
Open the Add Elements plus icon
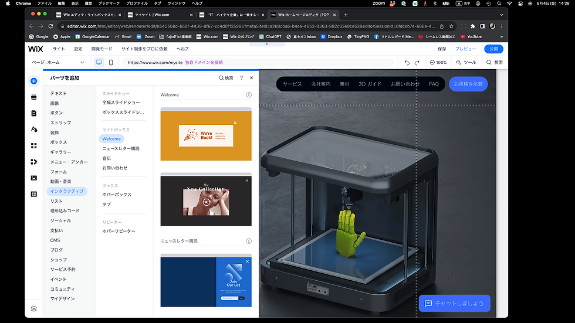[x=34, y=81]
